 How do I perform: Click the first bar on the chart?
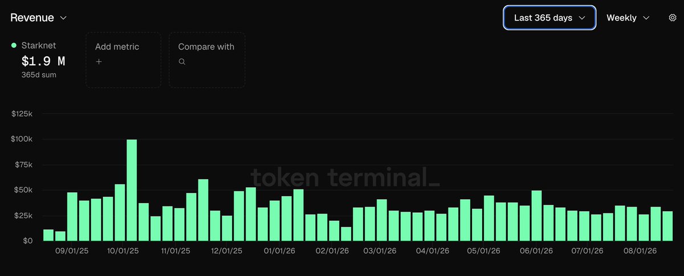[48, 235]
